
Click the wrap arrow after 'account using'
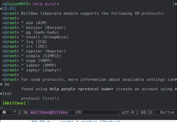click(x=175, y=89)
